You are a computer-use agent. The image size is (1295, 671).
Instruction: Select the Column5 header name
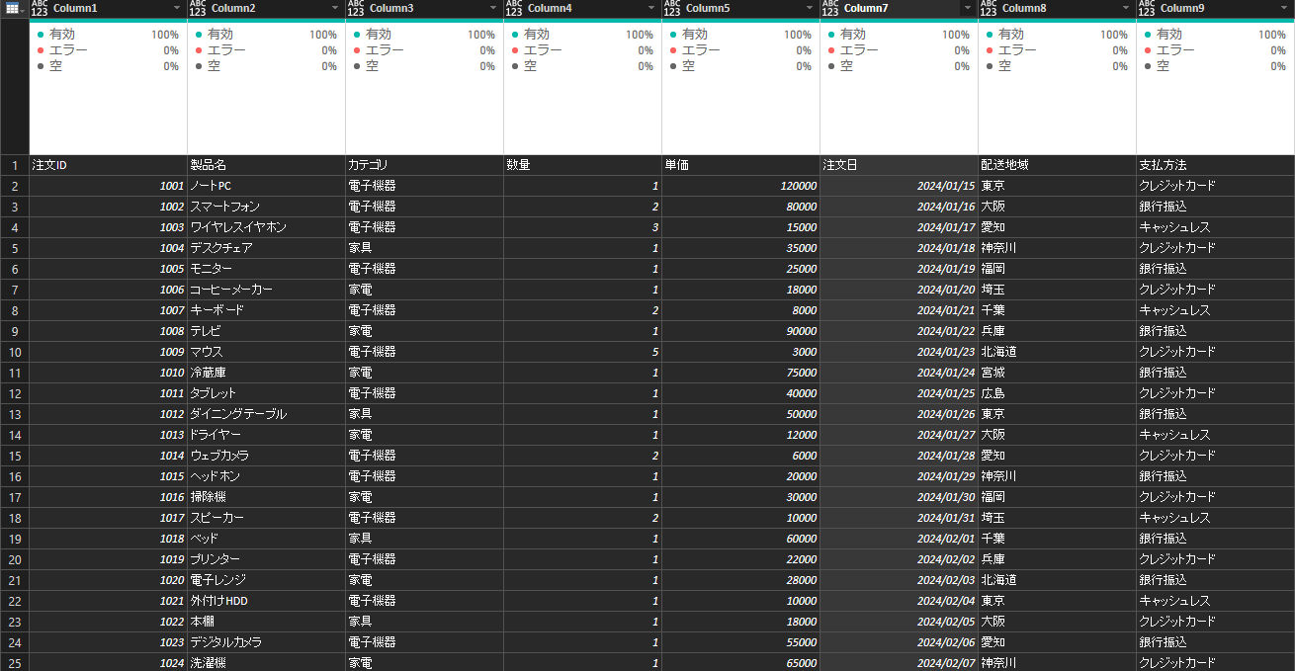pyautogui.click(x=708, y=8)
